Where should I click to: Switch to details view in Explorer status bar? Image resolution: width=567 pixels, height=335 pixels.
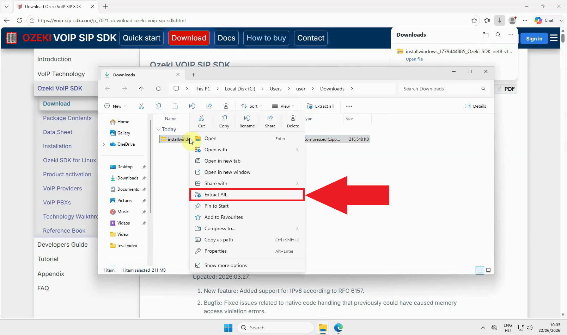[480, 270]
